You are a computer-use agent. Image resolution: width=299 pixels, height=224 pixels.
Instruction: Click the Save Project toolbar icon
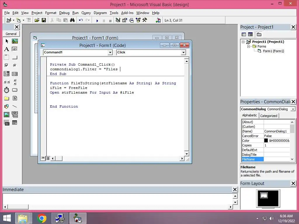(44, 20)
